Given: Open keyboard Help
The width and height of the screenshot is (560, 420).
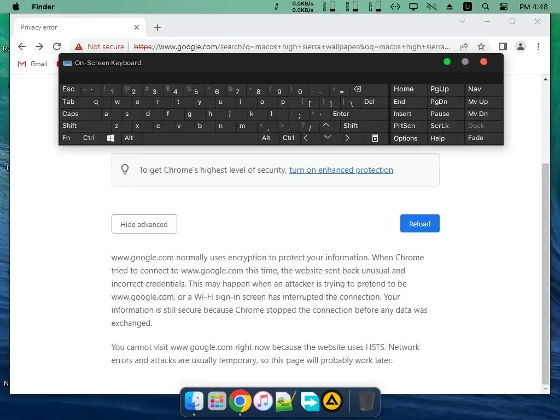Looking at the screenshot, I should pyautogui.click(x=445, y=138).
